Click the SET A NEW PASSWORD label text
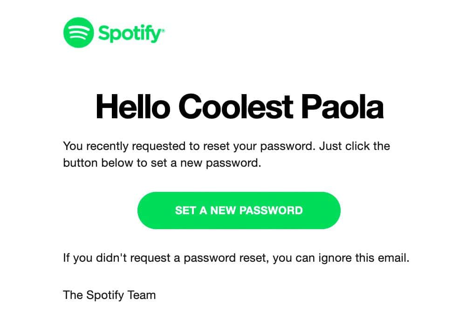Viewport: 466px width, 326px height. pos(239,211)
